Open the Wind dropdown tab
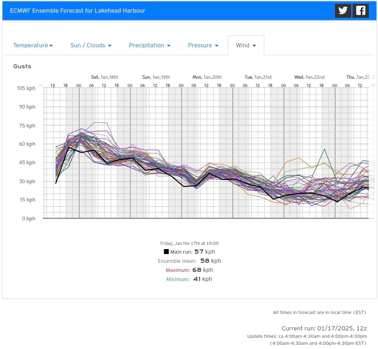Viewport: 378px width, 349px height. coord(246,45)
